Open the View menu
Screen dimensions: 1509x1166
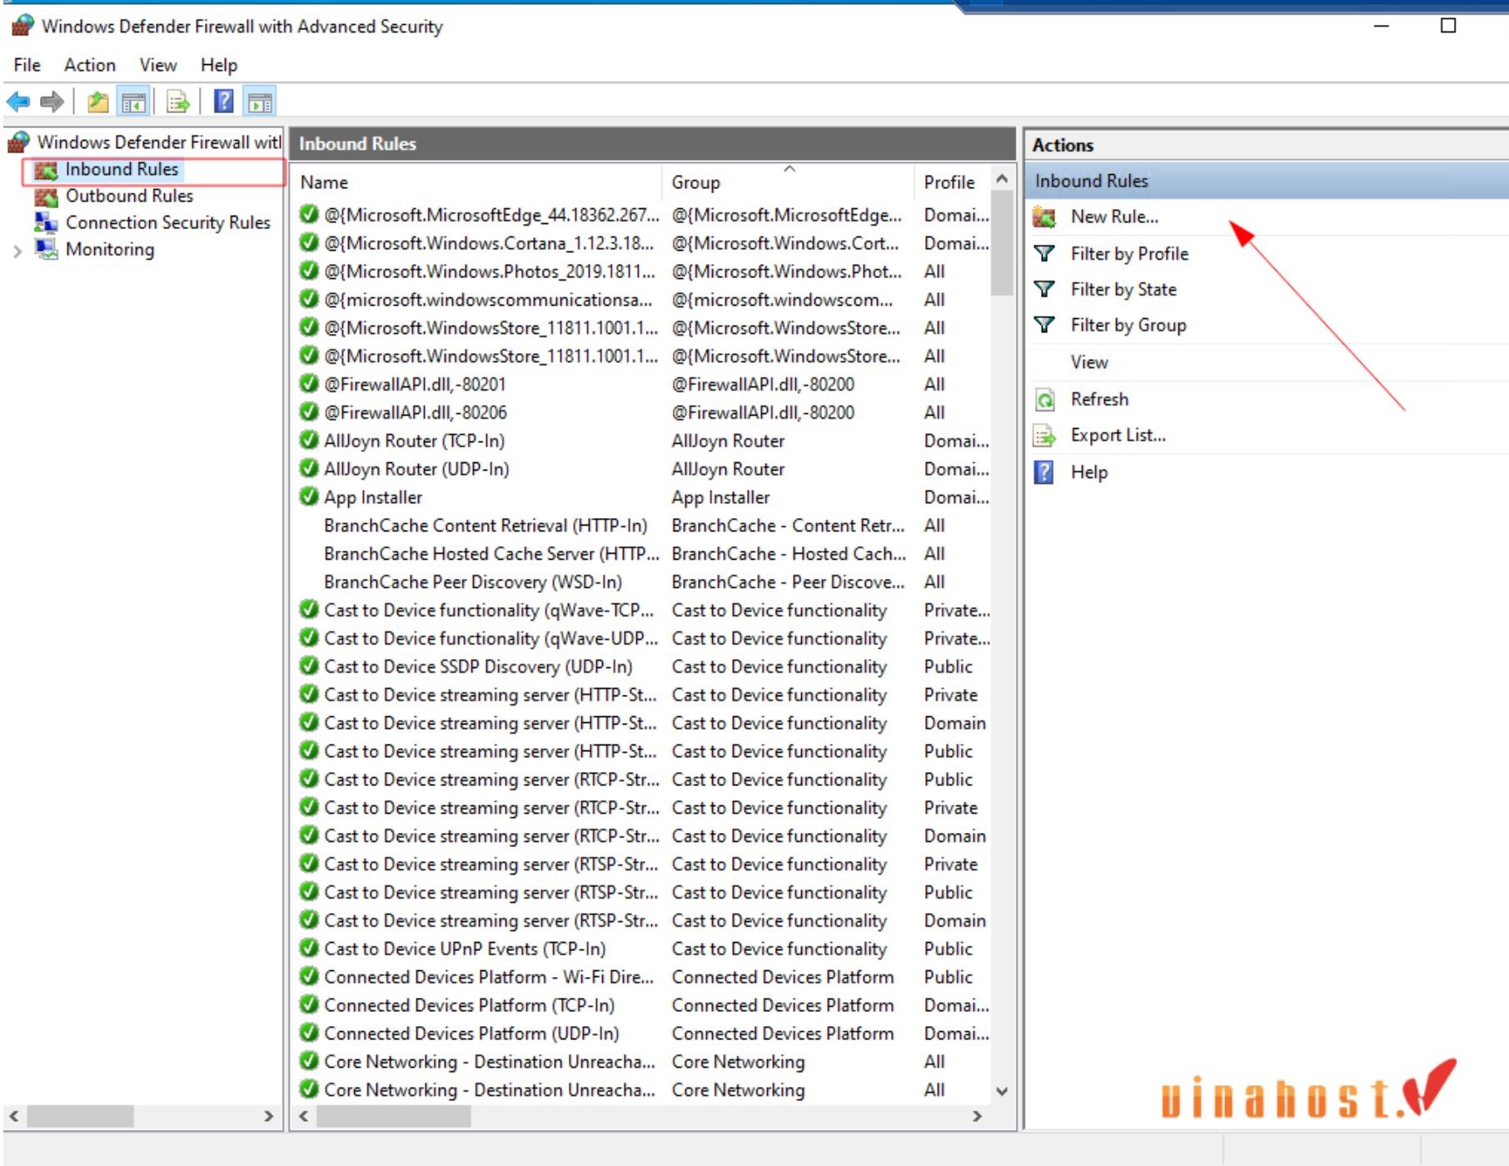158,65
